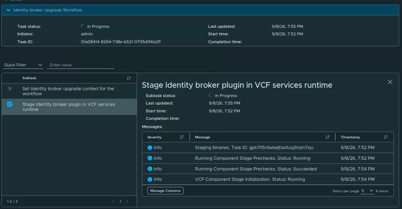Click the Message column header label
The height and width of the screenshot is (209, 402).
[202, 137]
